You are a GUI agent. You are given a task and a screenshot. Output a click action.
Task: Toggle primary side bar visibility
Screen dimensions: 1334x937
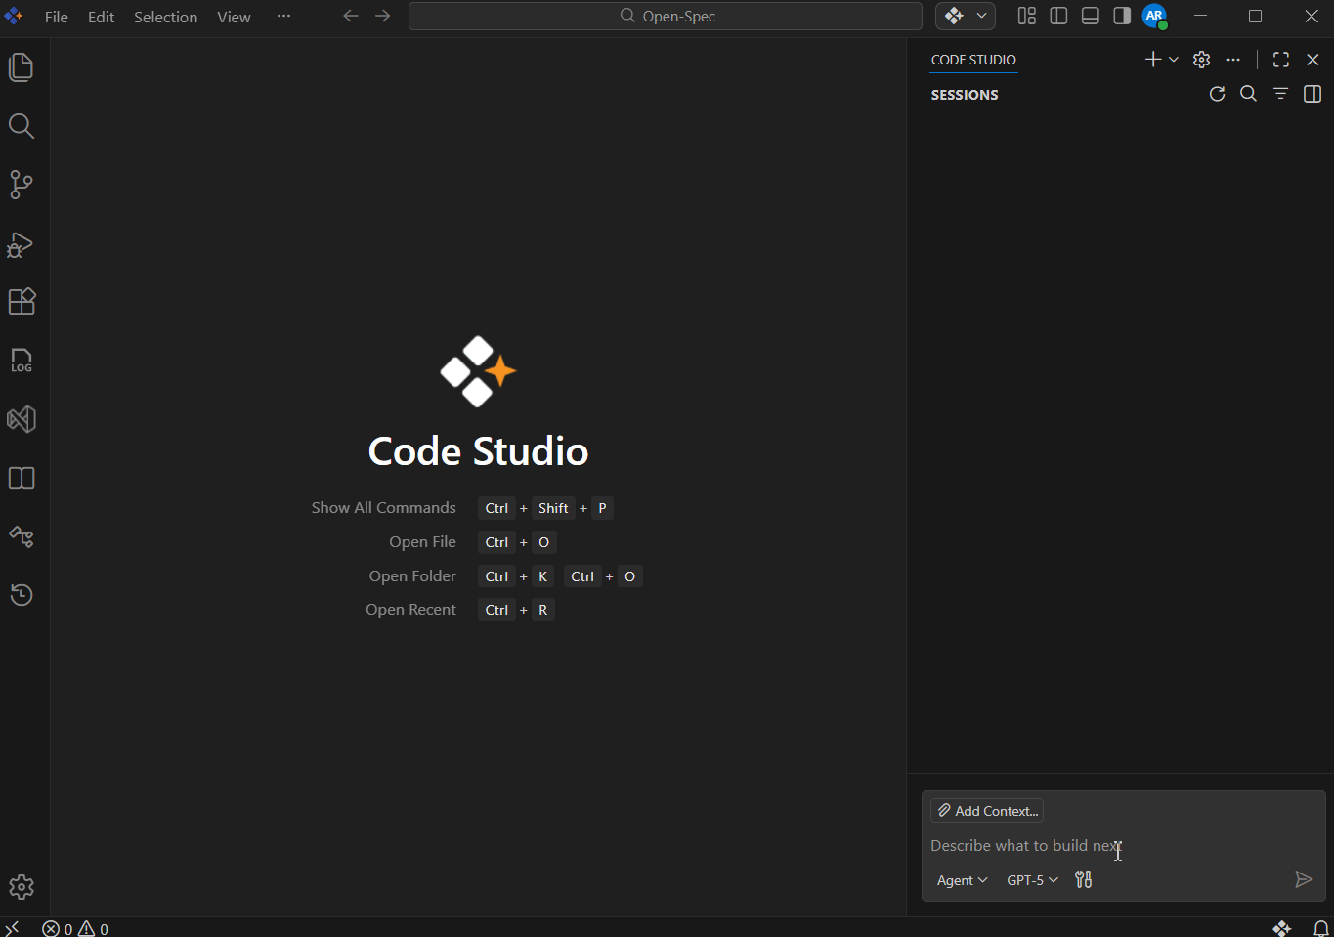point(1058,16)
